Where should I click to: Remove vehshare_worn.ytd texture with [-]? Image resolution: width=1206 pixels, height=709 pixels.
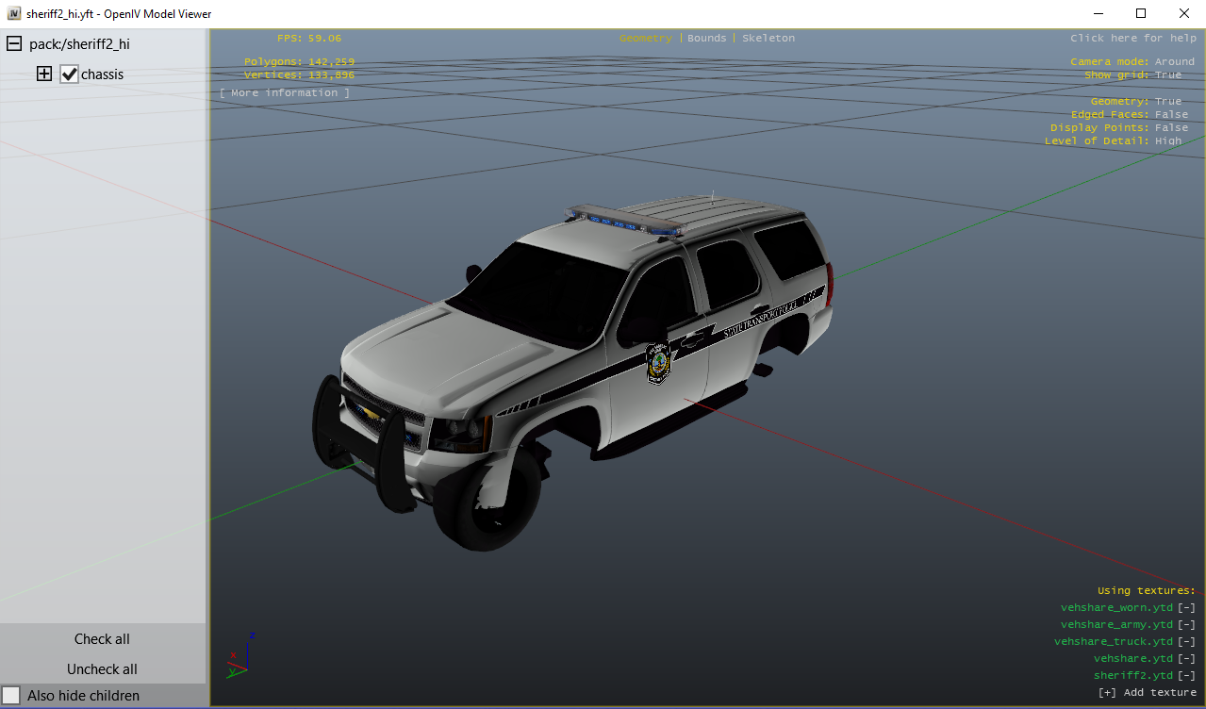1186,608
